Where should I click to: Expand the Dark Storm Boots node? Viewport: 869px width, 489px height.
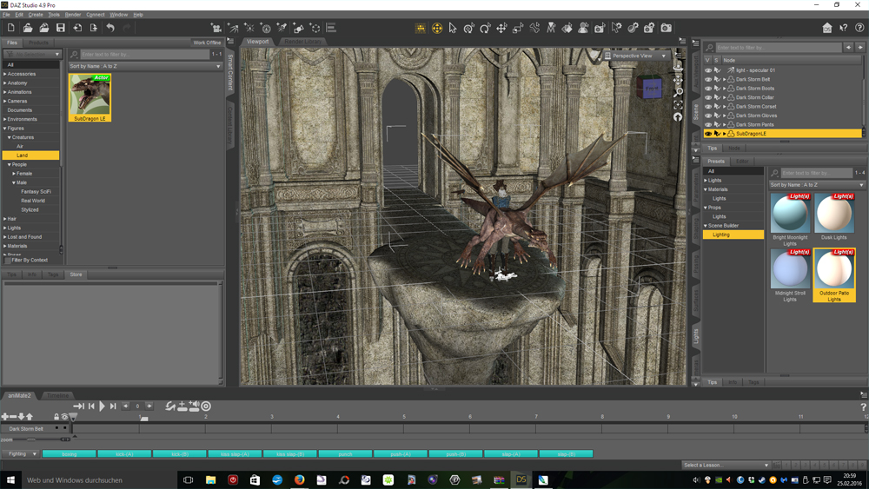[x=724, y=89]
